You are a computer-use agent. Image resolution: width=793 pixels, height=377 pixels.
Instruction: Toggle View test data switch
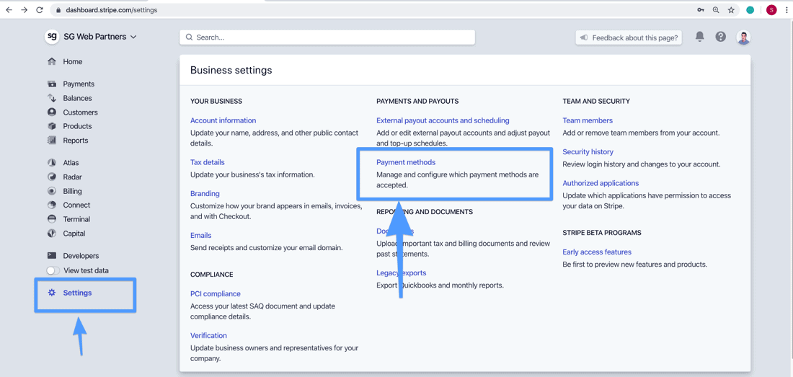(x=53, y=270)
